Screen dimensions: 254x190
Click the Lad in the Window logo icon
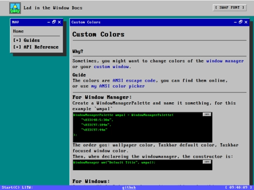(x=15, y=8)
